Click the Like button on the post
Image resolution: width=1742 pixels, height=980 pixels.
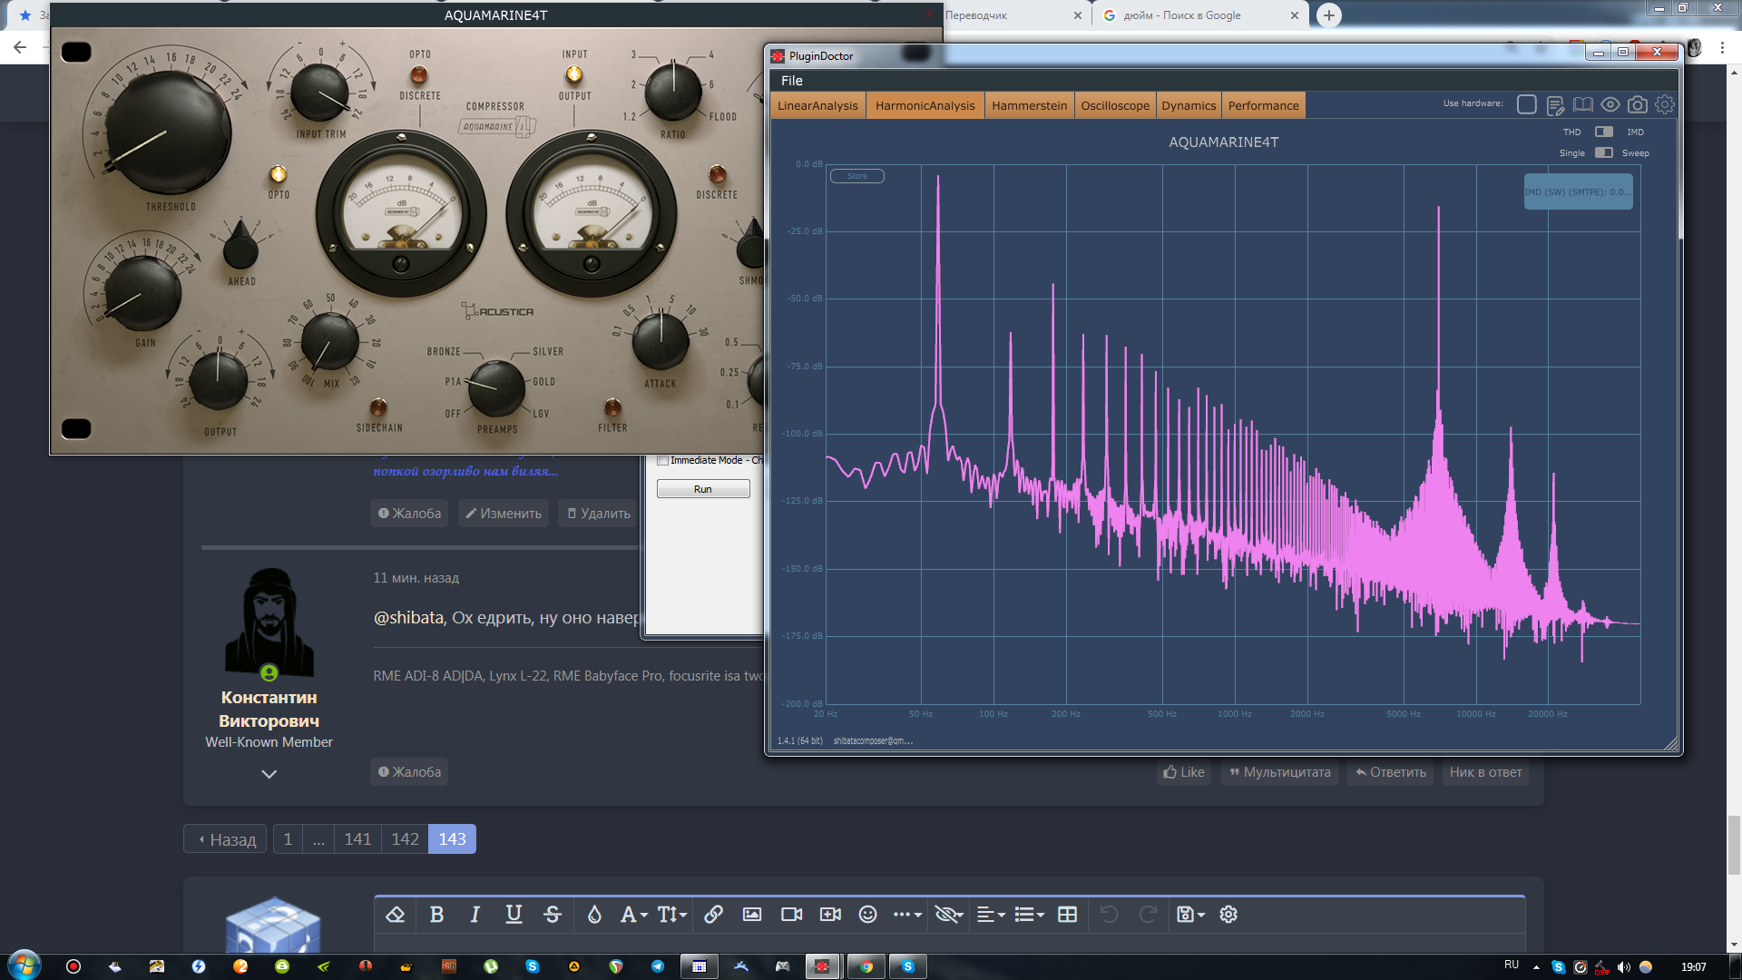point(1184,772)
